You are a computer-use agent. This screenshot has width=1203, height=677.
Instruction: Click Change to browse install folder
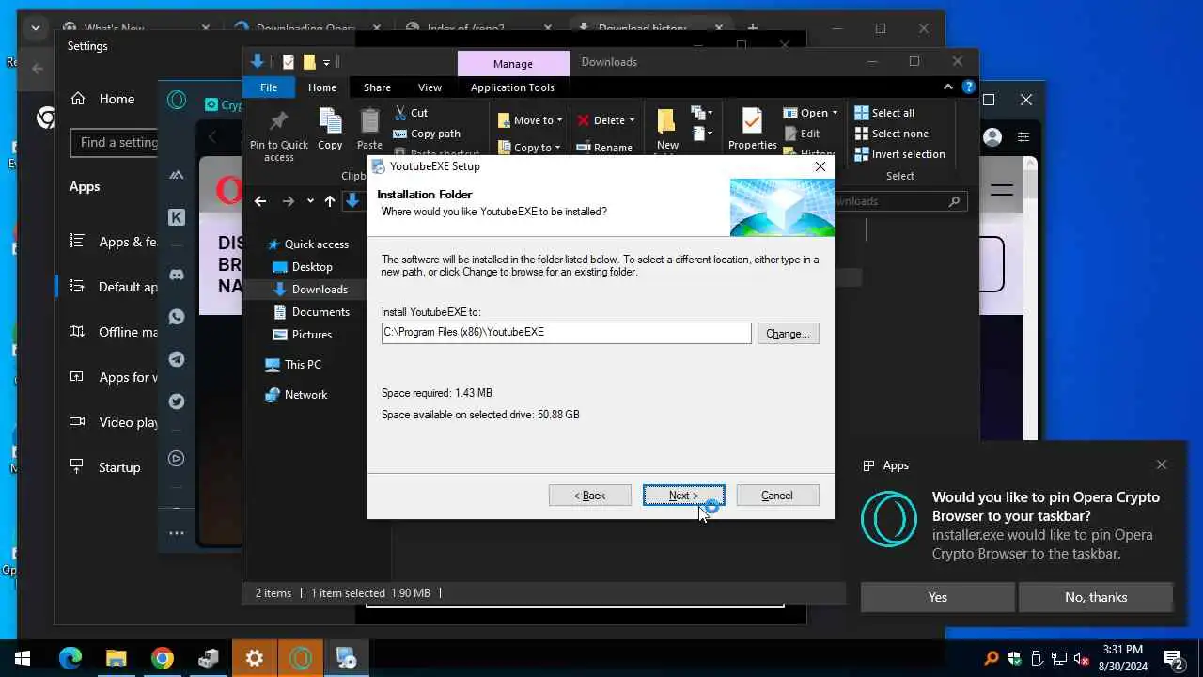pyautogui.click(x=788, y=334)
